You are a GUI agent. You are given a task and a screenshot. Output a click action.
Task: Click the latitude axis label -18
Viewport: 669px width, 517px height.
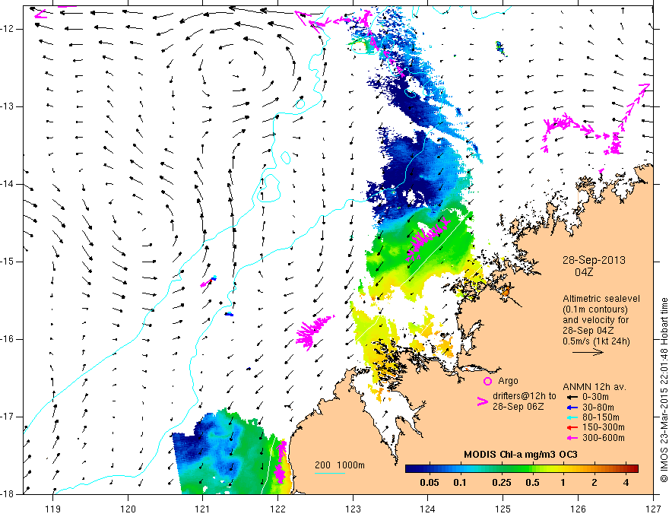[8, 494]
